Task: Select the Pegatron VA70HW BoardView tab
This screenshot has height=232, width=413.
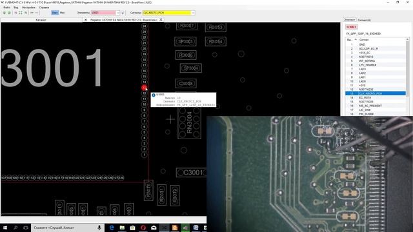Action: pos(123,20)
